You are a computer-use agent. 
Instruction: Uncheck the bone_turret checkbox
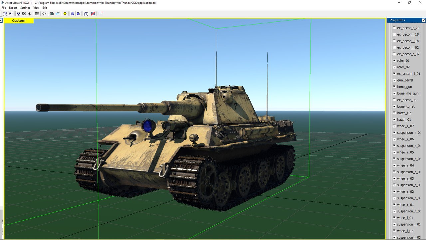(x=394, y=107)
